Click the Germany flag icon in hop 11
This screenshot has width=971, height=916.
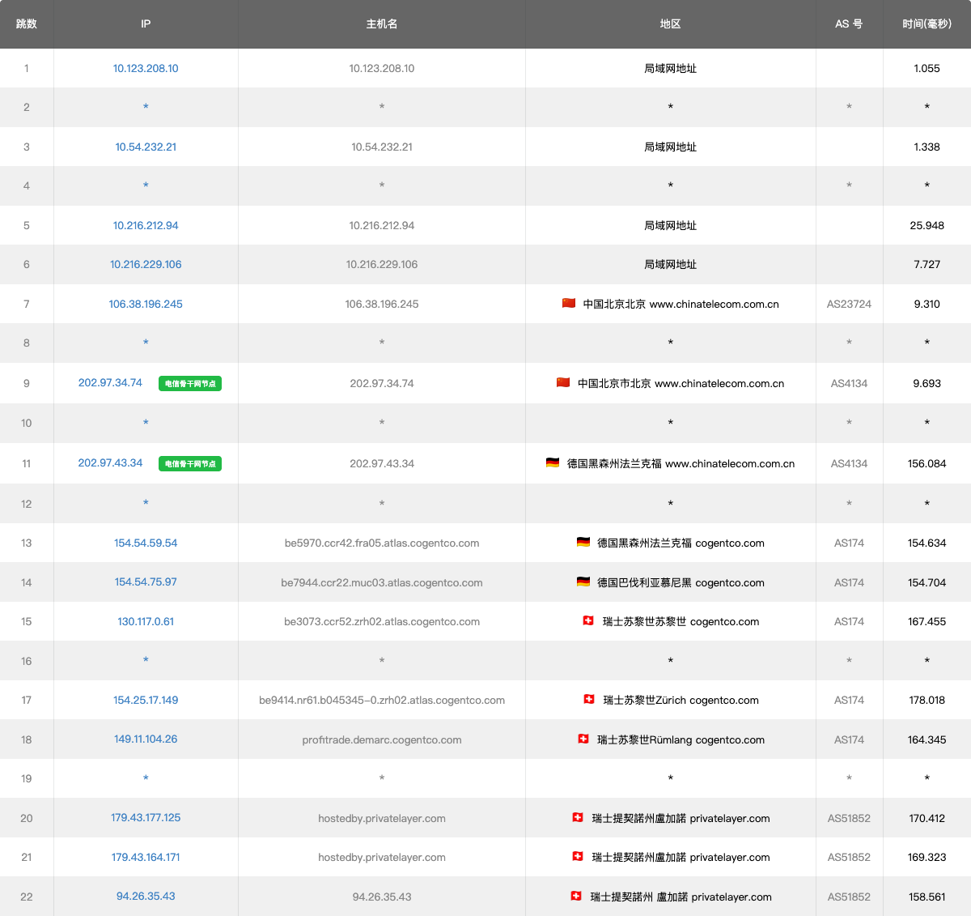[x=553, y=462]
